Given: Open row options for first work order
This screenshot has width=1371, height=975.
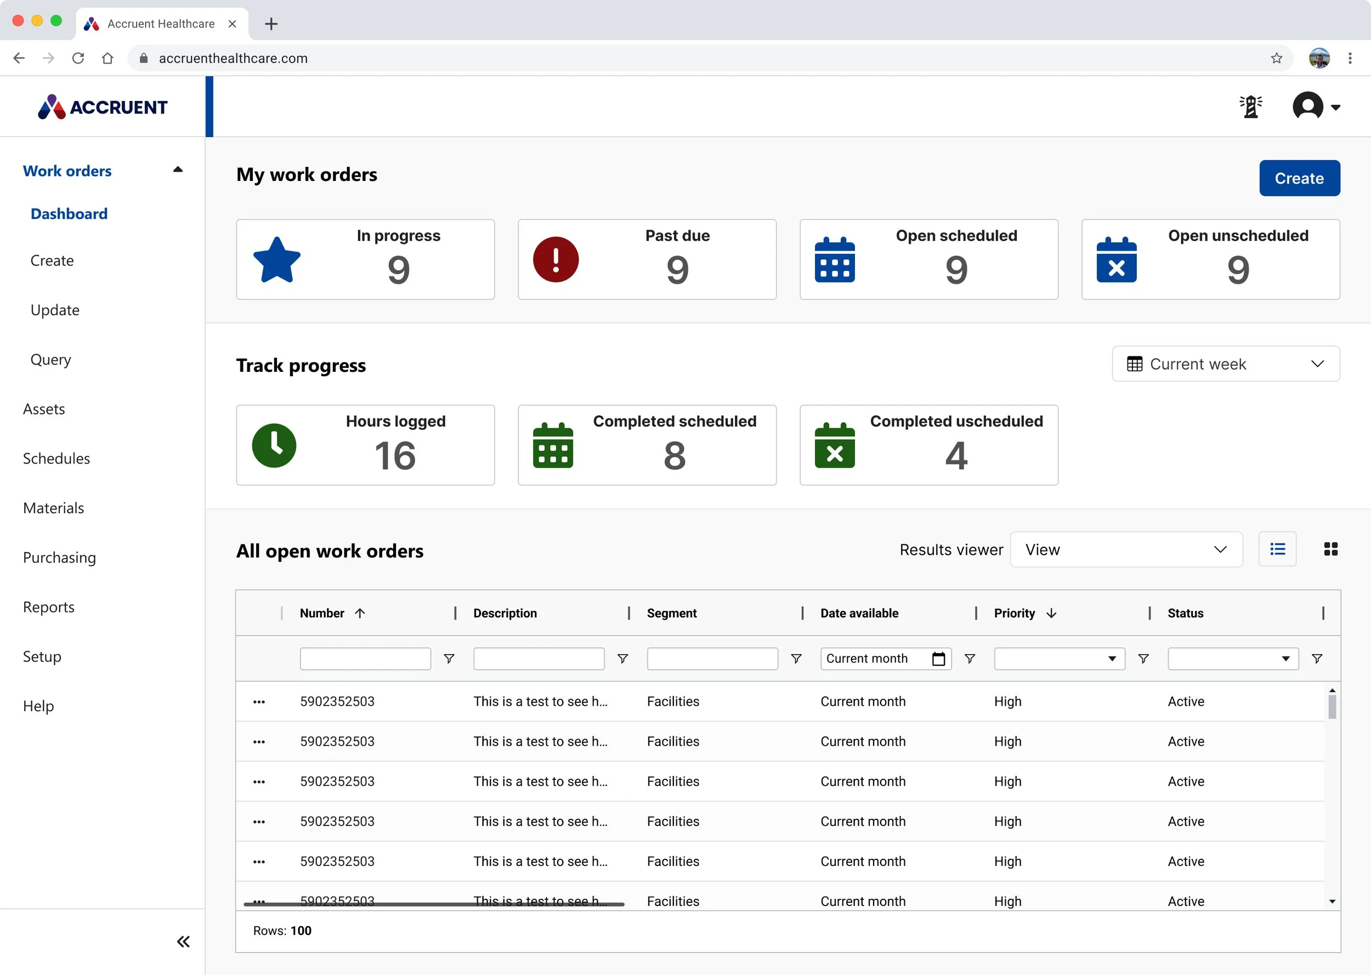Looking at the screenshot, I should tap(259, 702).
